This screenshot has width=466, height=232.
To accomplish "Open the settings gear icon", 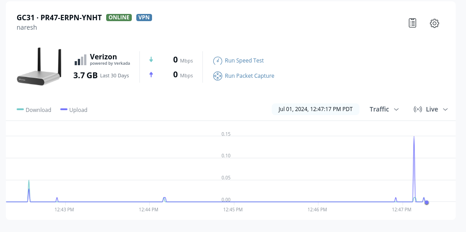I will (434, 23).
